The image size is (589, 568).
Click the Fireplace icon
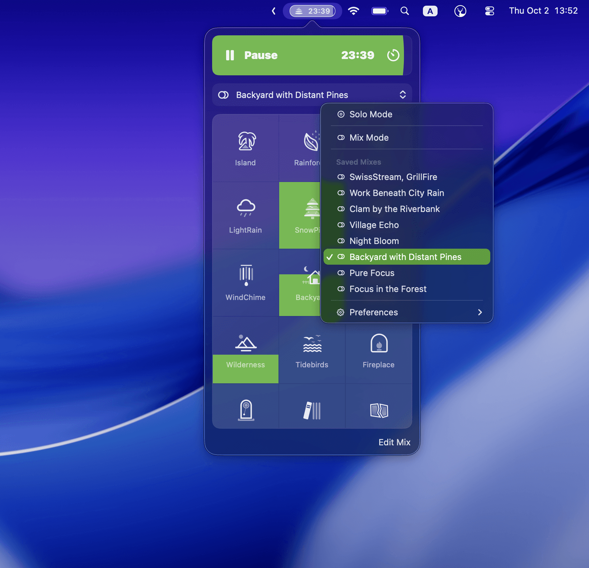(x=379, y=343)
